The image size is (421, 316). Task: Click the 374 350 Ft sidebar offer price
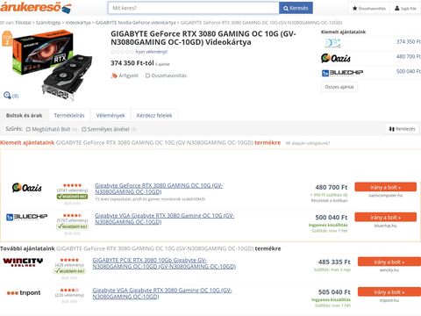click(x=408, y=42)
